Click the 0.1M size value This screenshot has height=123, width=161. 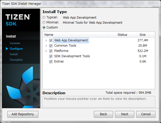click(x=143, y=56)
